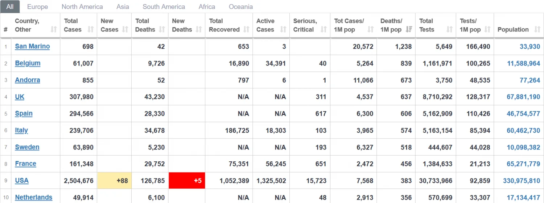Click Andorra tot cases per million 11,066
544x203 pixels.
click(363, 80)
